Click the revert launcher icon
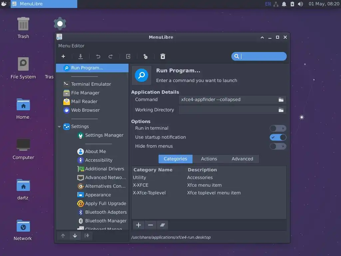 (x=128, y=56)
